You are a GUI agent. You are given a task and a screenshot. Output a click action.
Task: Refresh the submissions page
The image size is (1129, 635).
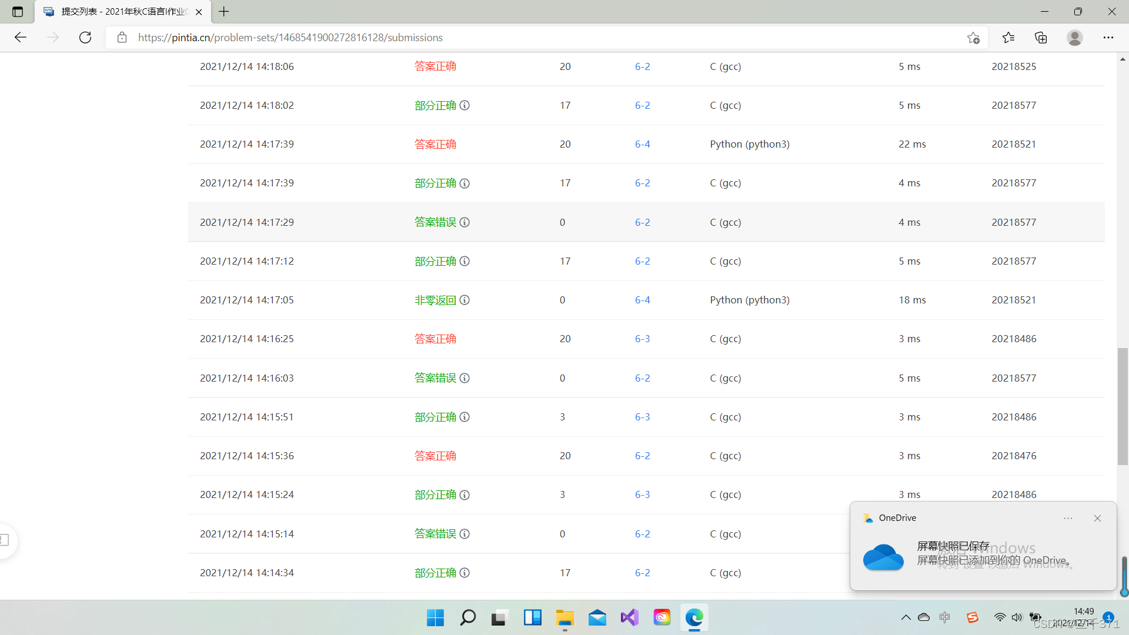(x=85, y=38)
